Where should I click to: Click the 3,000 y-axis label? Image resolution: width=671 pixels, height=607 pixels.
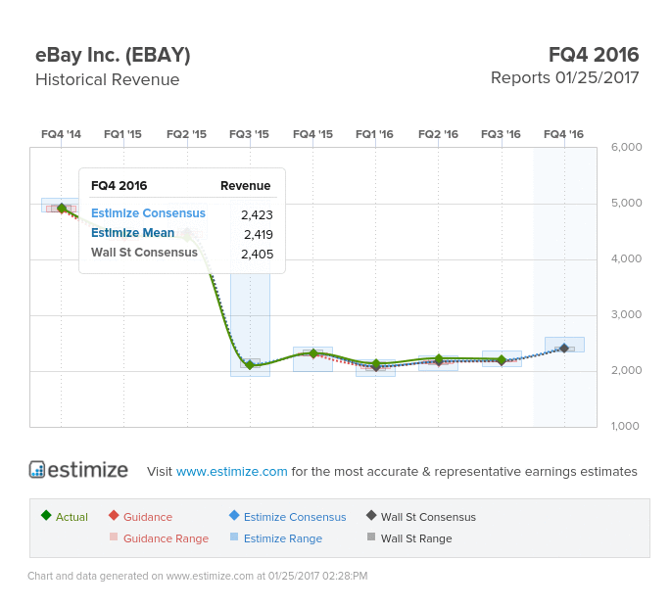pos(627,314)
